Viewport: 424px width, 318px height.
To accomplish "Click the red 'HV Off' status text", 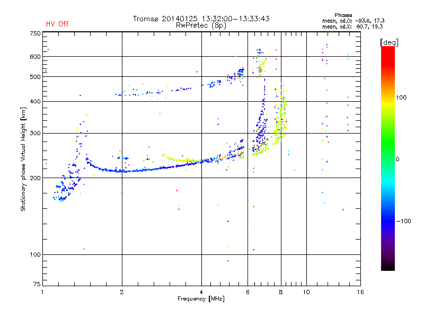I will click(x=57, y=24).
